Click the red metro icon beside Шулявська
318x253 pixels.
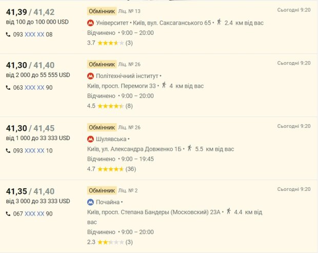click(91, 139)
